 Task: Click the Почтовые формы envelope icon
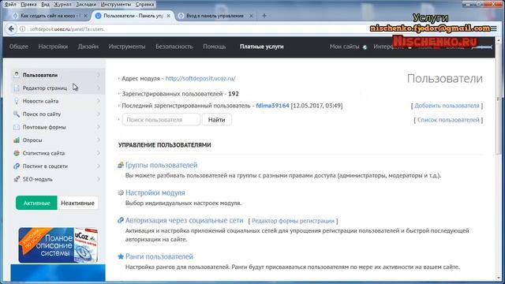[x=17, y=127]
